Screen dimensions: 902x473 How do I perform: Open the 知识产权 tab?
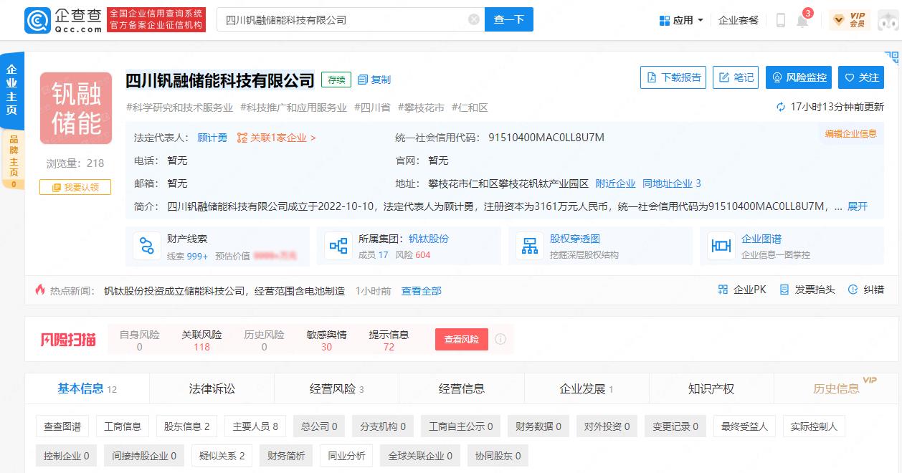click(x=713, y=388)
